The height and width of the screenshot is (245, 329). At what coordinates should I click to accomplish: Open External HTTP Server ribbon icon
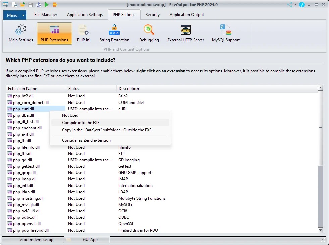186,33
